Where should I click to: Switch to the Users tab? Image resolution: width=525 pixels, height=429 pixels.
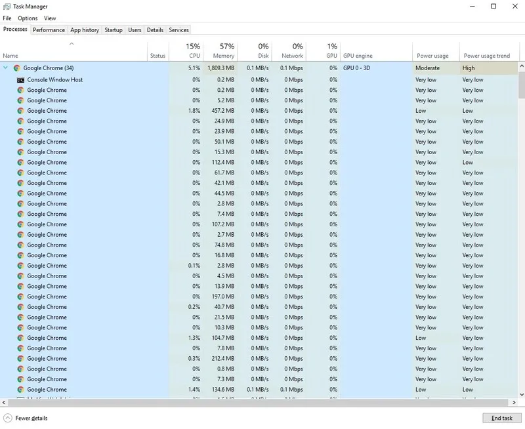[135, 30]
